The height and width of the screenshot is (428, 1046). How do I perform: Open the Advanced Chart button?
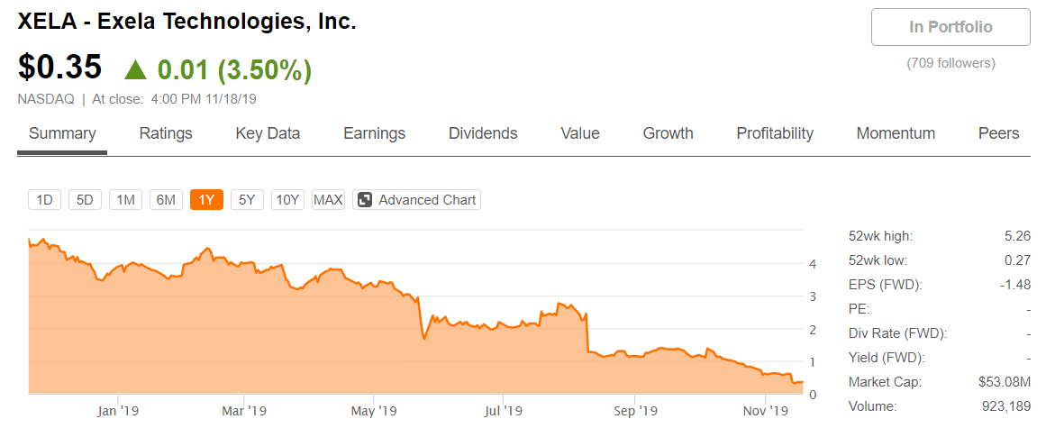click(416, 200)
